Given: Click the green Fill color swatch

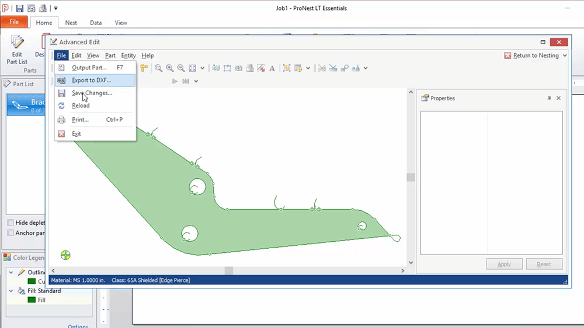Looking at the screenshot, I should tap(32, 300).
